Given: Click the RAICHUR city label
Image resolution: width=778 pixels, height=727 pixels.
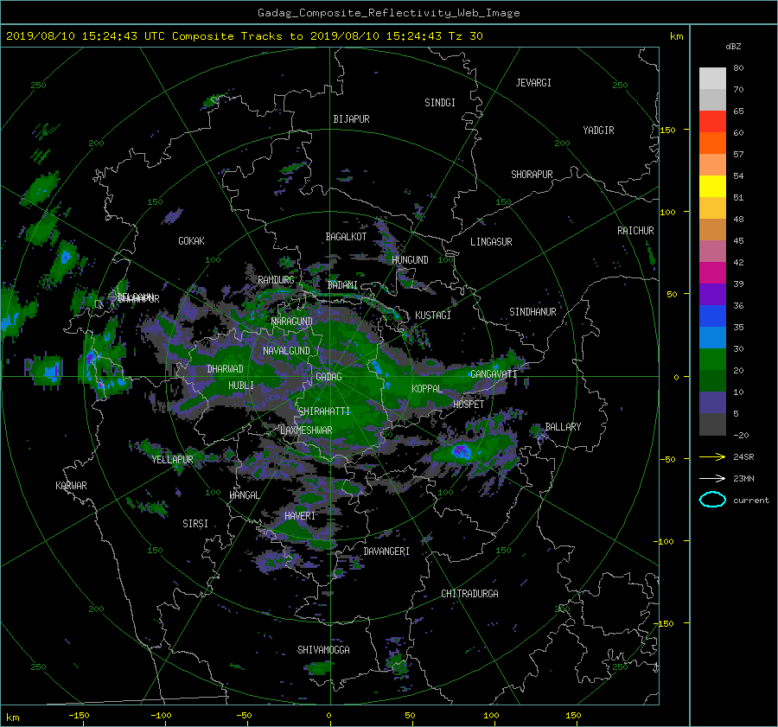Looking at the screenshot, I should point(635,231).
